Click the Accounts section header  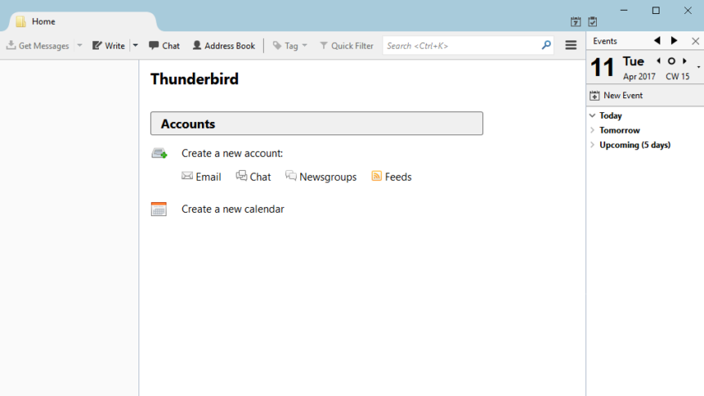tap(317, 124)
